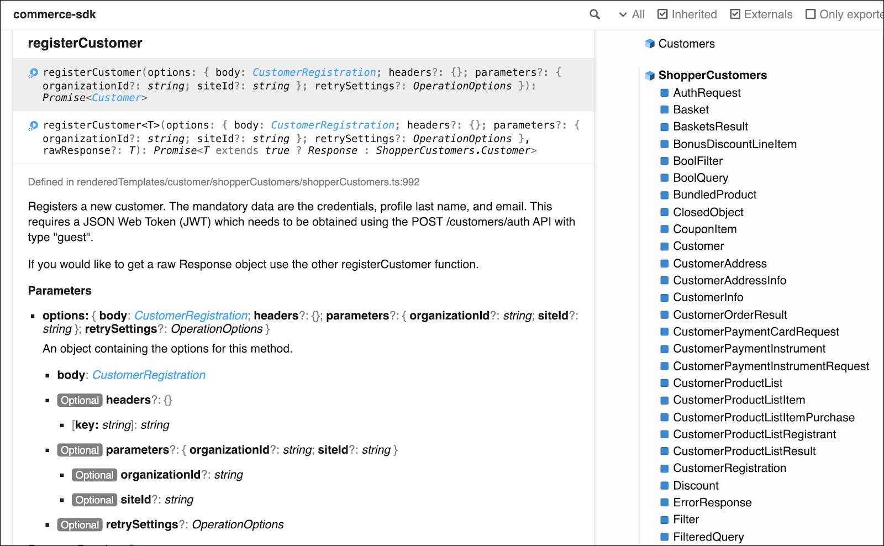Navigate to FilteredQuery in sidebar
884x546 pixels.
pos(708,537)
